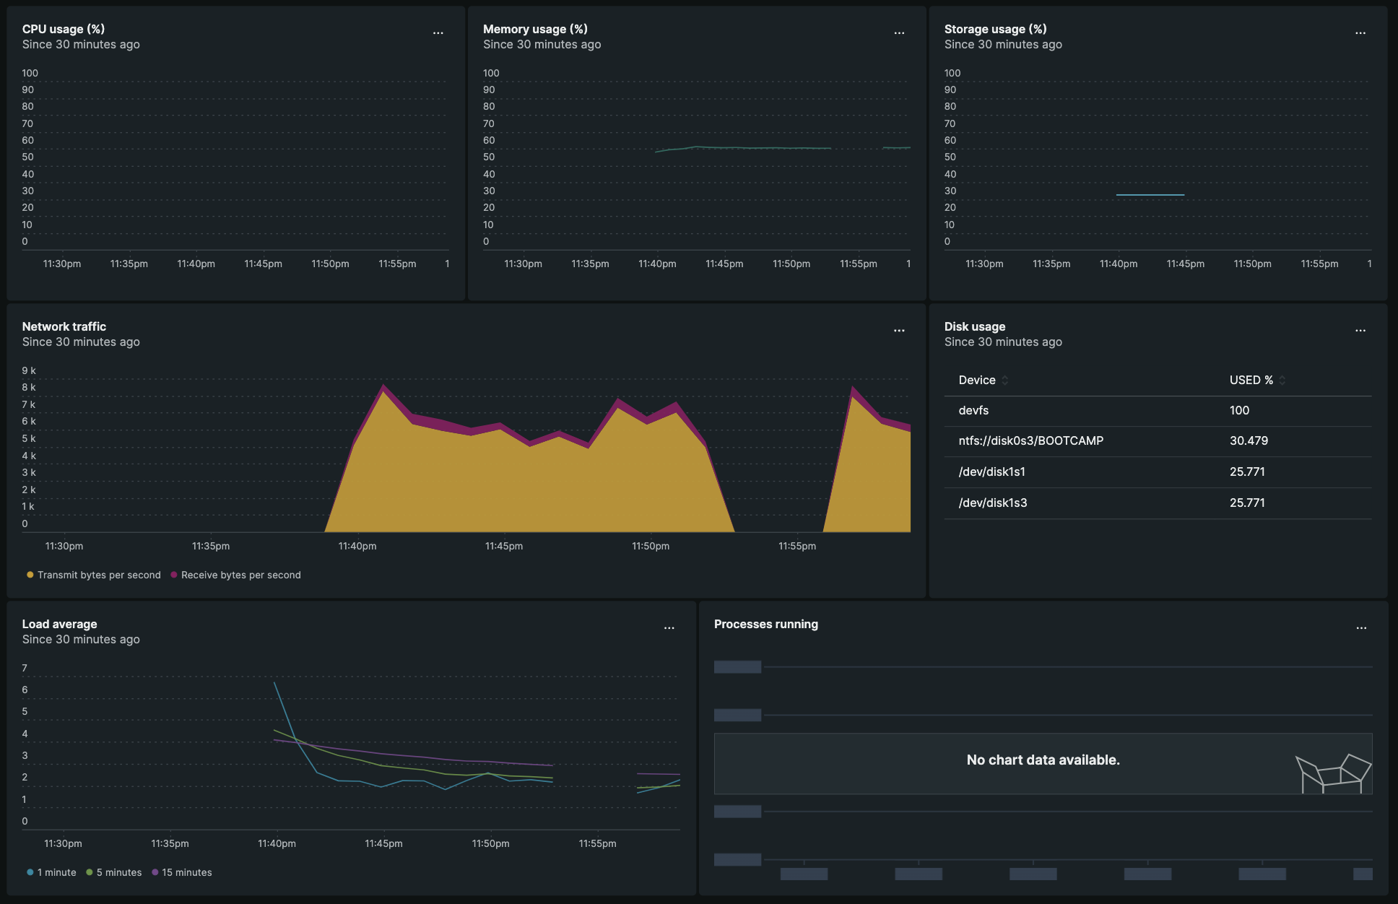Select the /dev/disk1s1 device row
This screenshot has width=1398, height=904.
1158,472
